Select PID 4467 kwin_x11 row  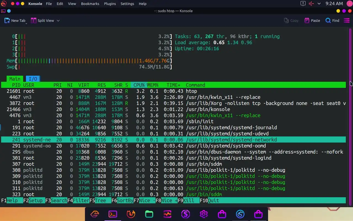(173, 97)
